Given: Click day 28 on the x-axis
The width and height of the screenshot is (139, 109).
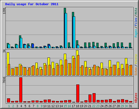Looking at the screenshot, I should click(x=118, y=106).
